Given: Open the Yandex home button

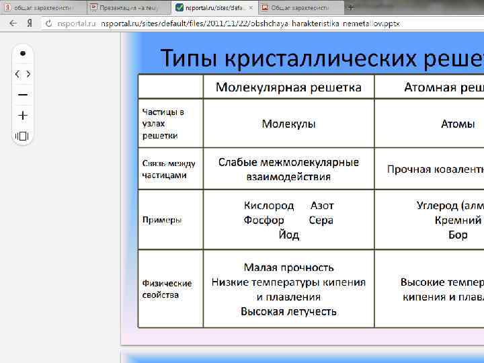Looking at the screenshot, I should [30, 23].
